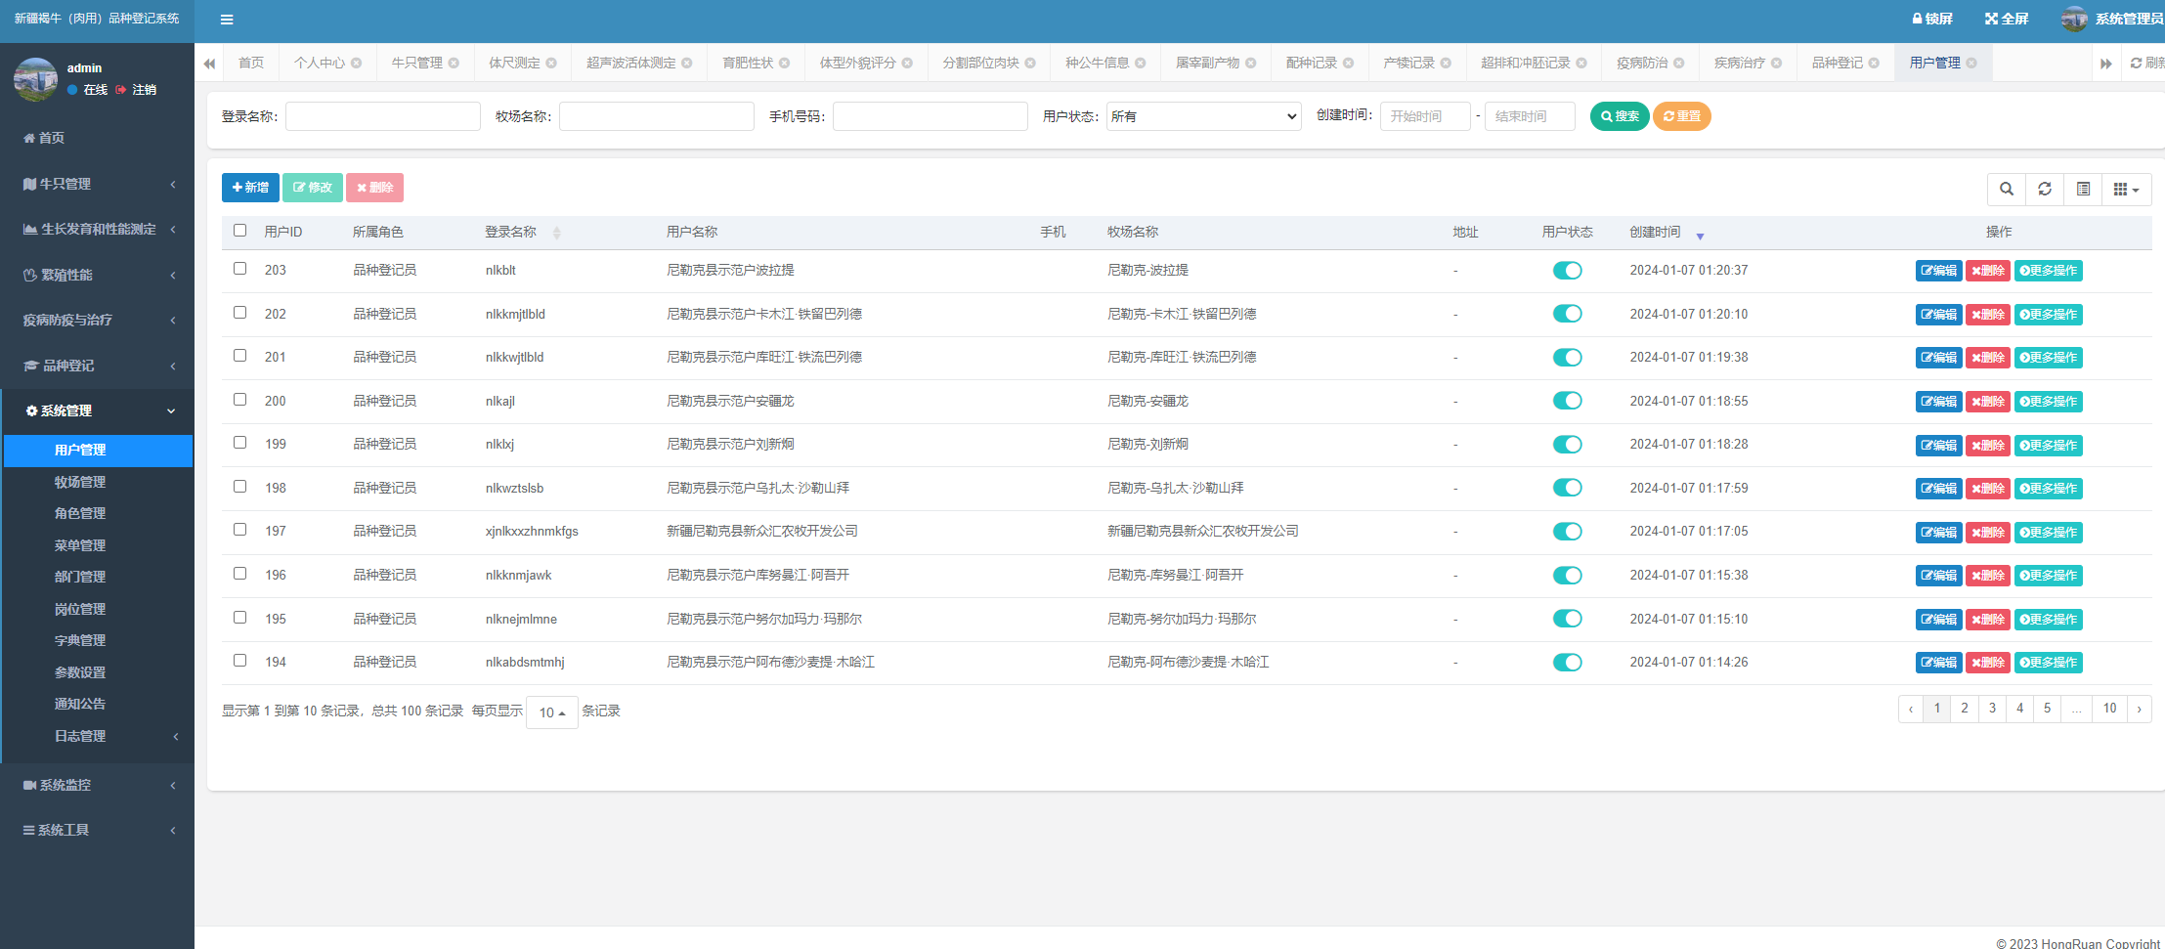Click the 手机号码 input field
Screen dimensions: 2165x949
pos(931,116)
